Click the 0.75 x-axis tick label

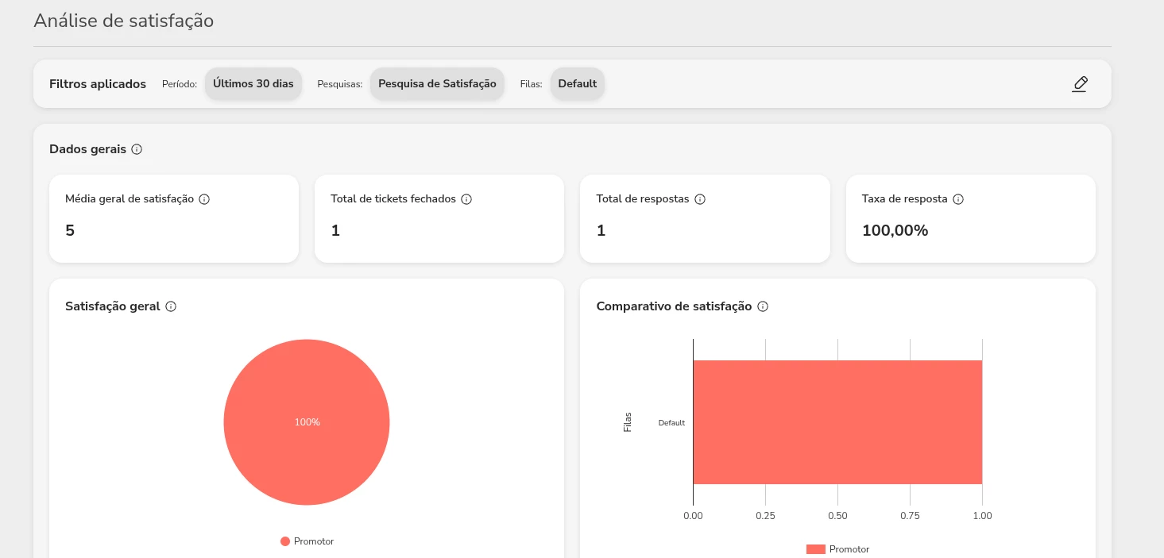pyautogui.click(x=910, y=516)
